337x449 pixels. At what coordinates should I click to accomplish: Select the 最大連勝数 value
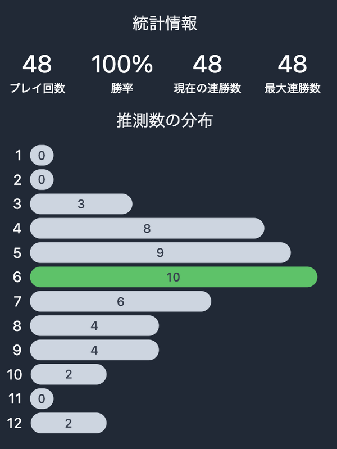(292, 64)
